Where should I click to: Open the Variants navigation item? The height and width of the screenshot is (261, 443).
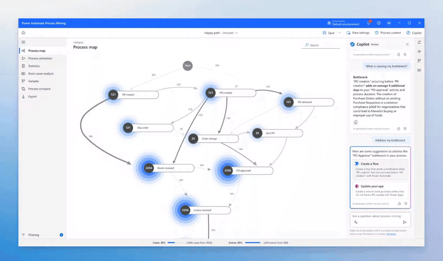[33, 81]
